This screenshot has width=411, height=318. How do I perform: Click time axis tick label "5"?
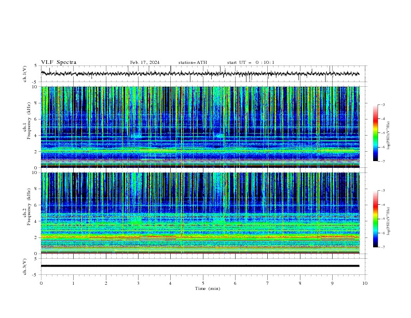pyautogui.click(x=203, y=283)
